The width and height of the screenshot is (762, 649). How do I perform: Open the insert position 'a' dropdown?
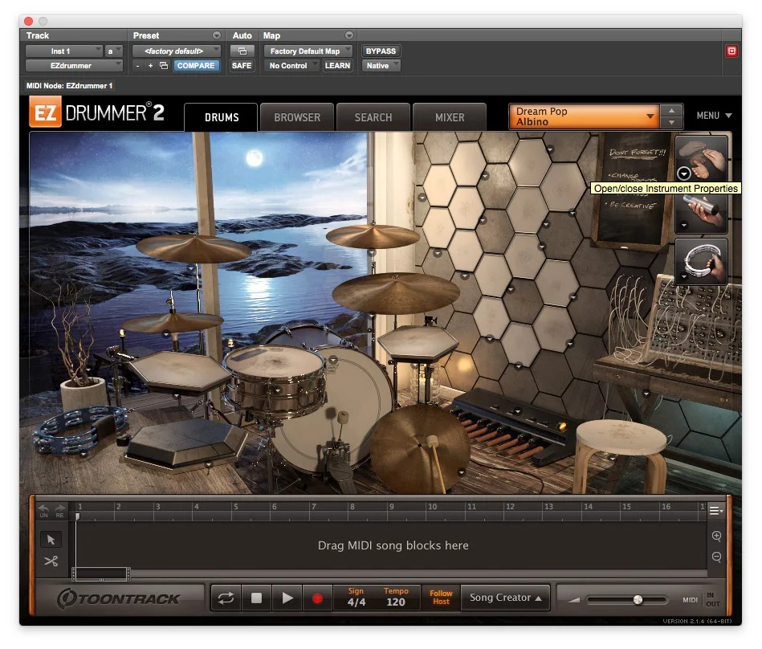click(113, 51)
